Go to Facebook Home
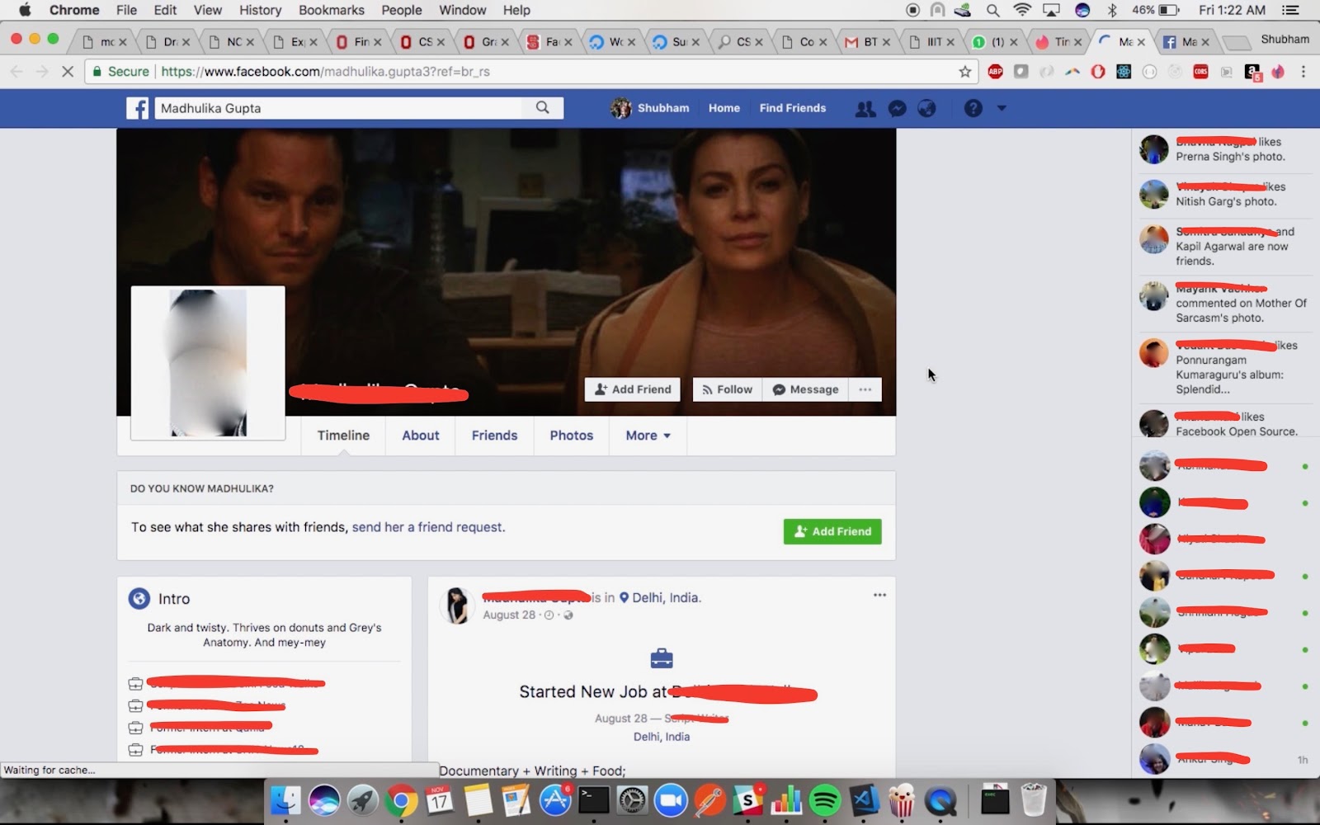 pos(724,108)
